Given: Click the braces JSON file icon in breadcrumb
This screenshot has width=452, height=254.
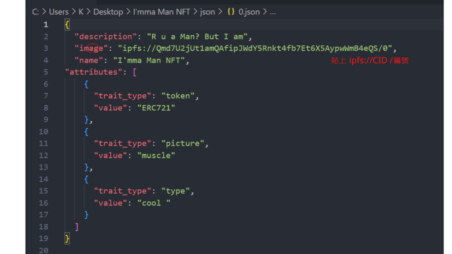Looking at the screenshot, I should 231,12.
